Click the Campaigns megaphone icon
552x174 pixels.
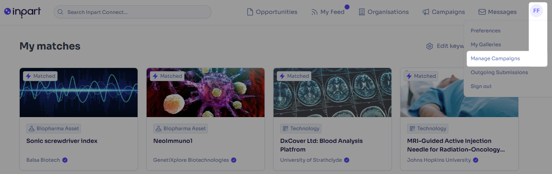[426, 12]
